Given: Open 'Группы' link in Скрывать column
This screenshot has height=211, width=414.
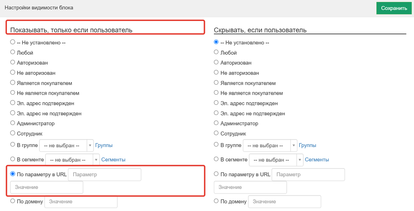Looking at the screenshot, I should click(x=307, y=146).
